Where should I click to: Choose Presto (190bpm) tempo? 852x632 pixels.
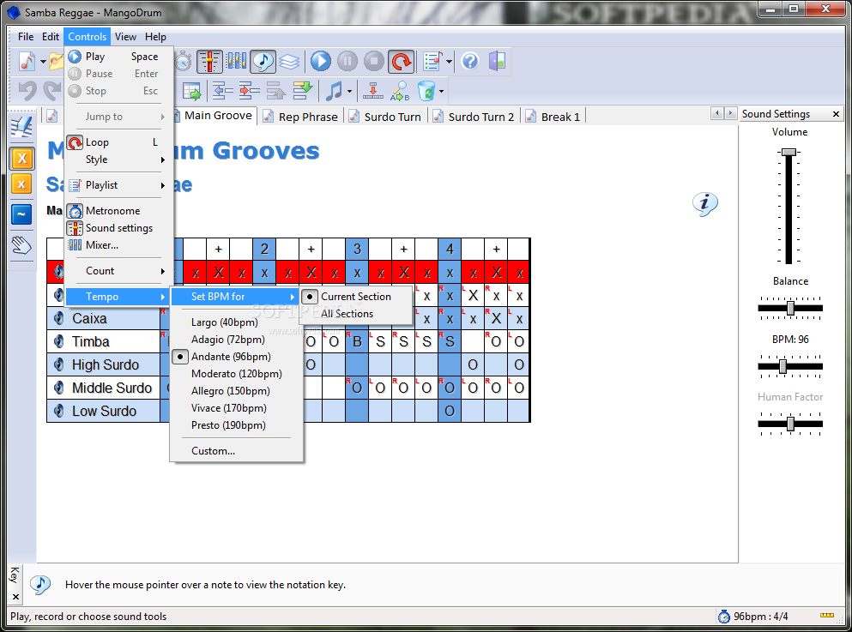(236, 425)
